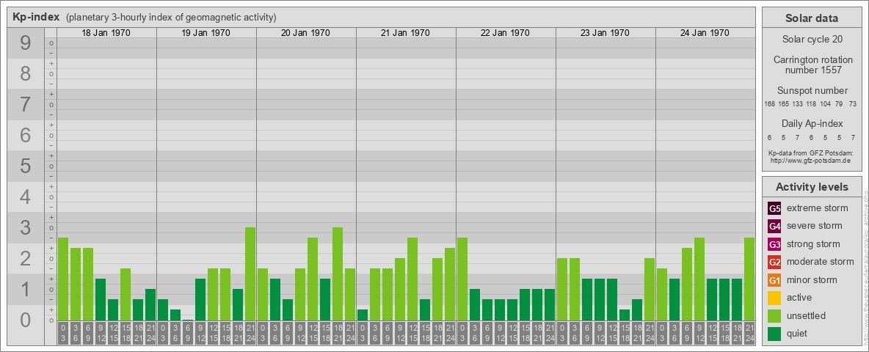869x352 pixels.
Task: Click the sunspot value 73
Action: [853, 104]
